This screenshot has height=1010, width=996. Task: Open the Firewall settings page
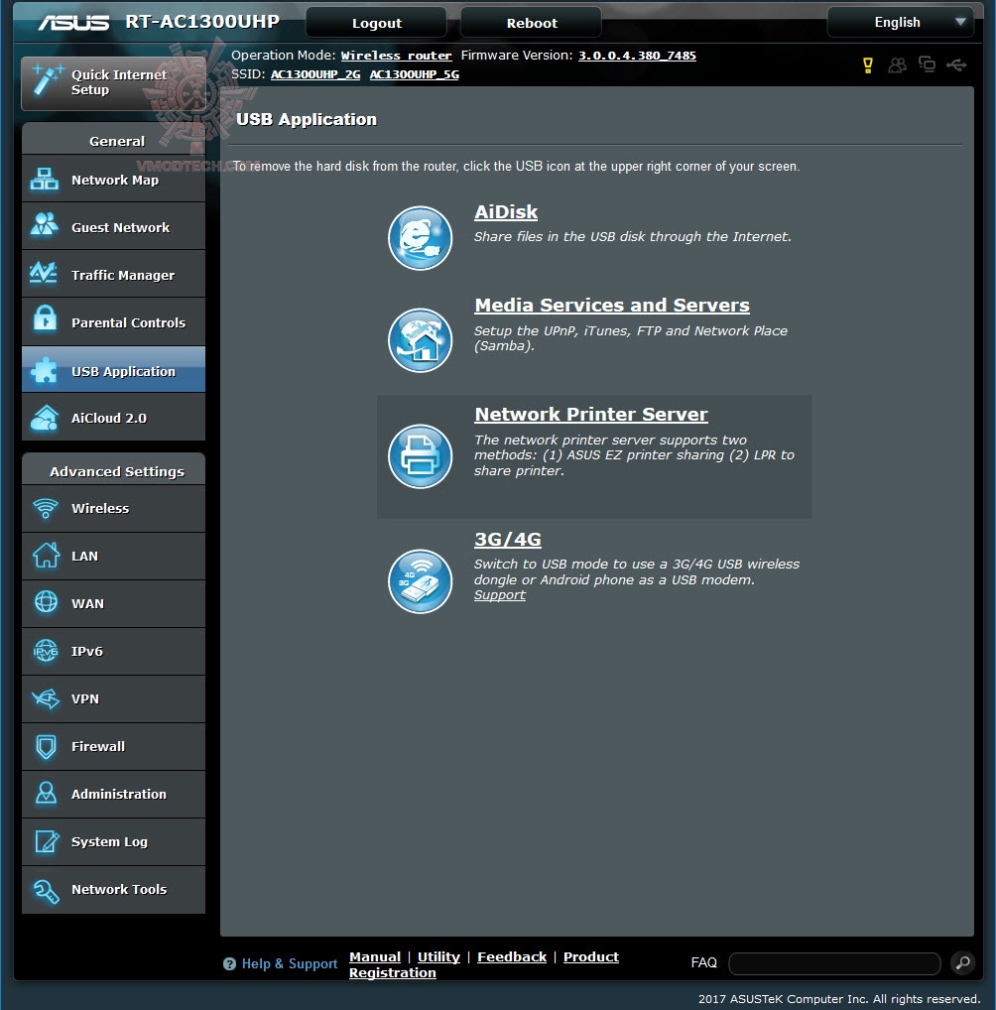click(113, 746)
